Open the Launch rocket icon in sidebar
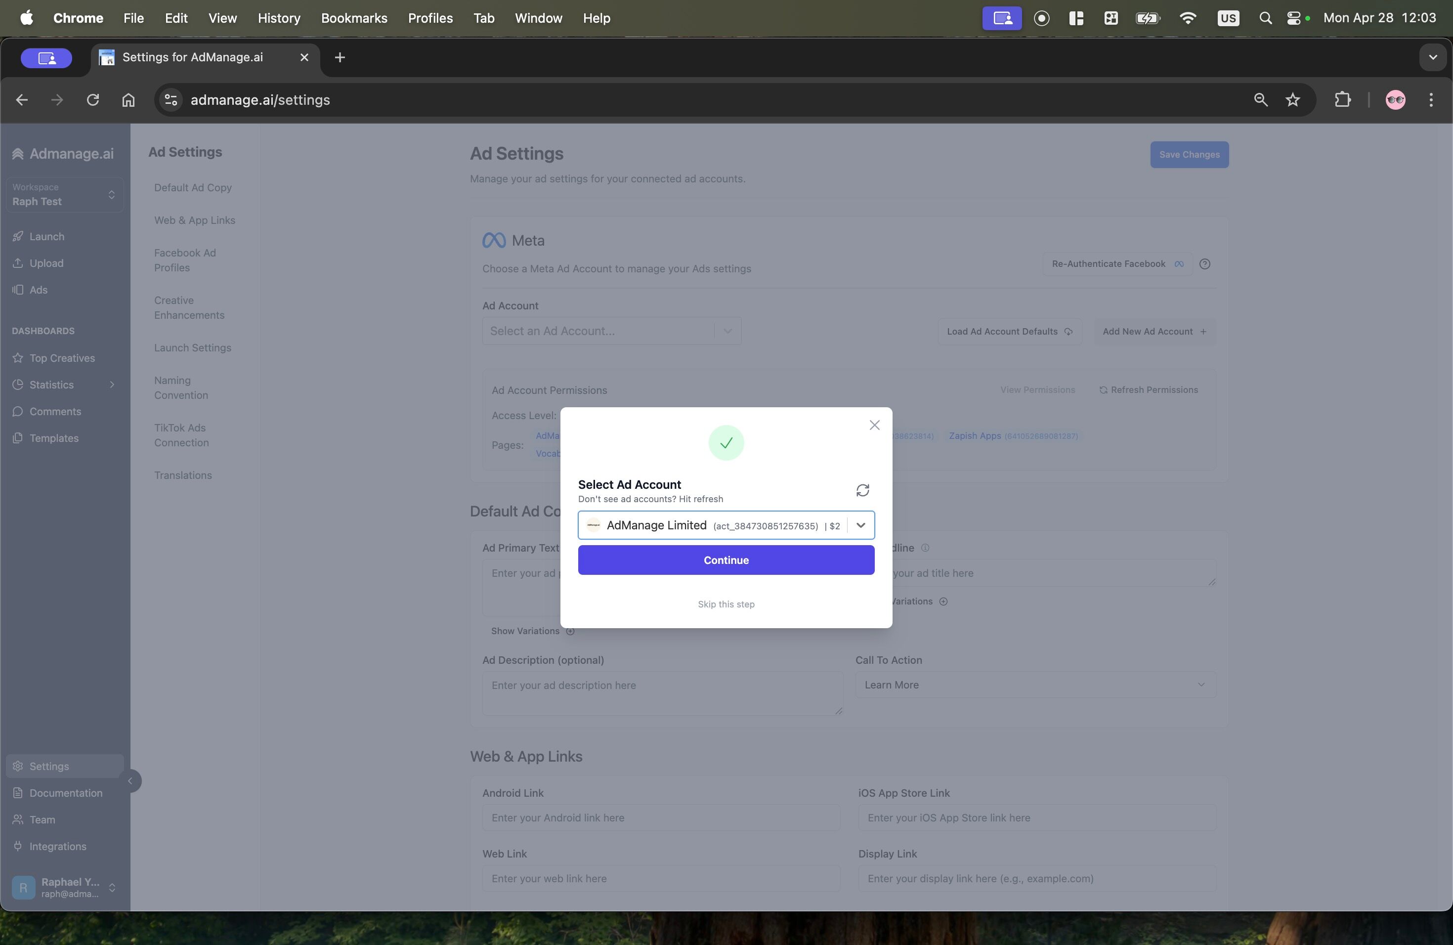The image size is (1453, 945). coord(18,236)
